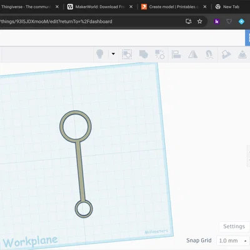250x250 pixels.
Task: Click the purple K extension icon
Action: tap(217, 21)
